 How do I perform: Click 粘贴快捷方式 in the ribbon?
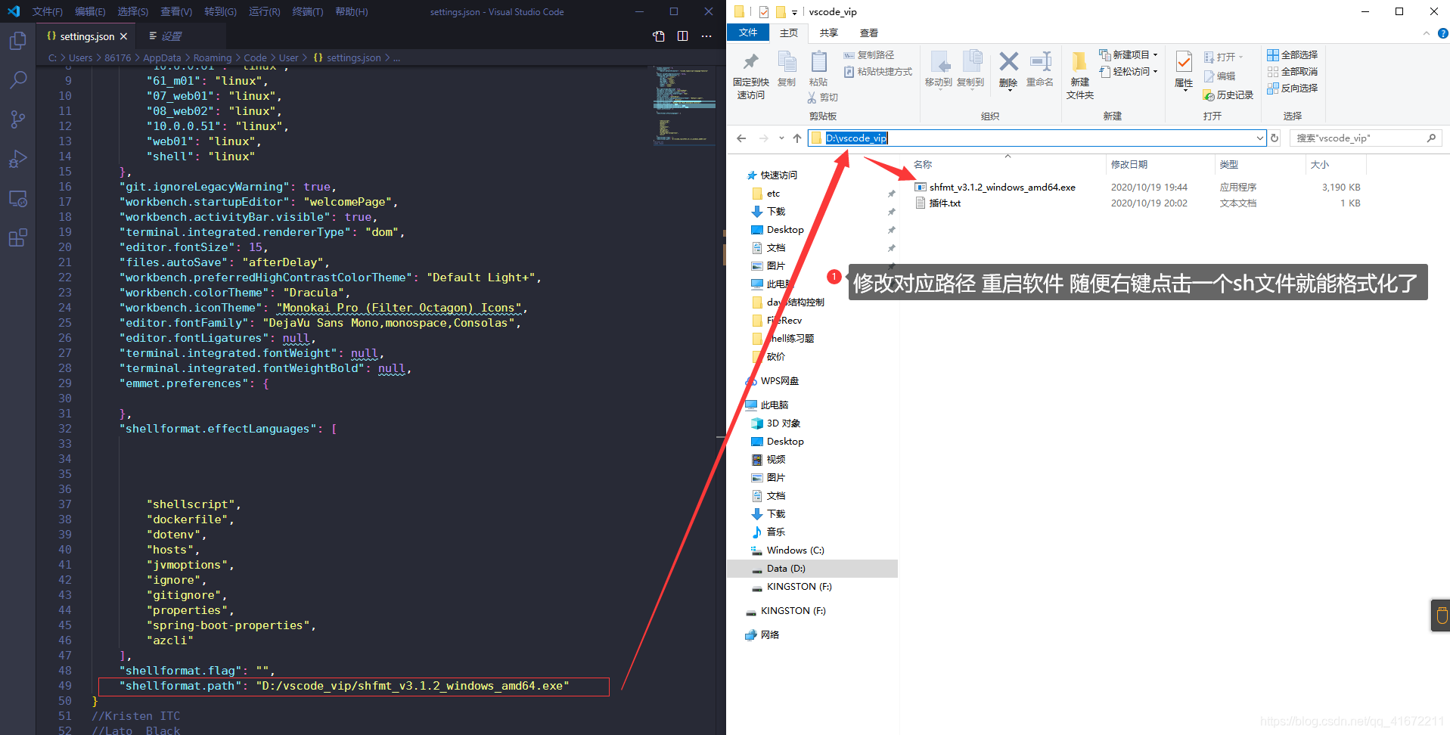pos(878,71)
